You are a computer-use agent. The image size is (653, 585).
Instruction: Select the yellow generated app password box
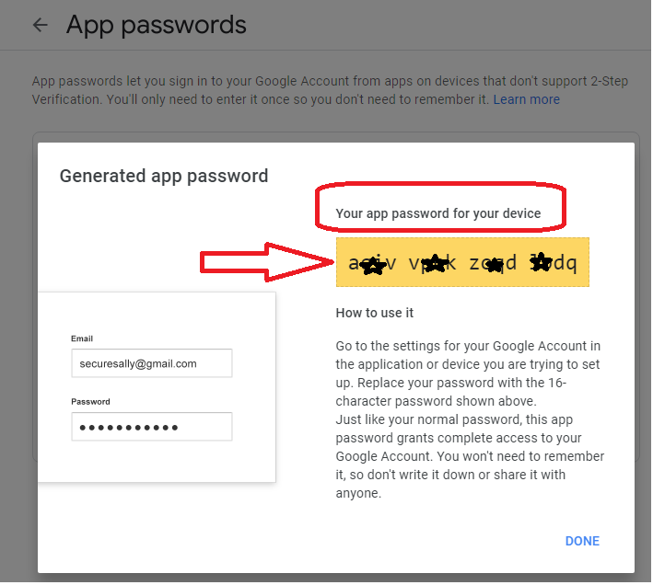[x=462, y=262]
